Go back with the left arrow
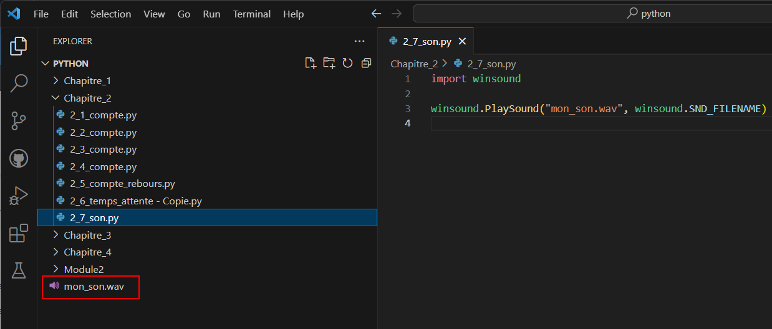Image resolution: width=772 pixels, height=329 pixels. coord(375,14)
